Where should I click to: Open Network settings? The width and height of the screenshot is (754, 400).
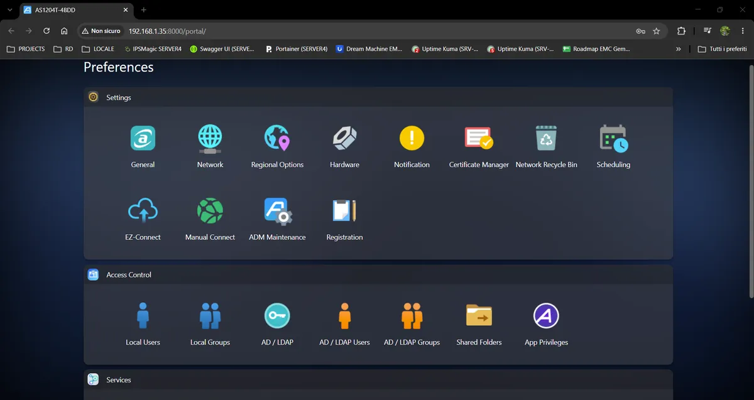tap(210, 139)
